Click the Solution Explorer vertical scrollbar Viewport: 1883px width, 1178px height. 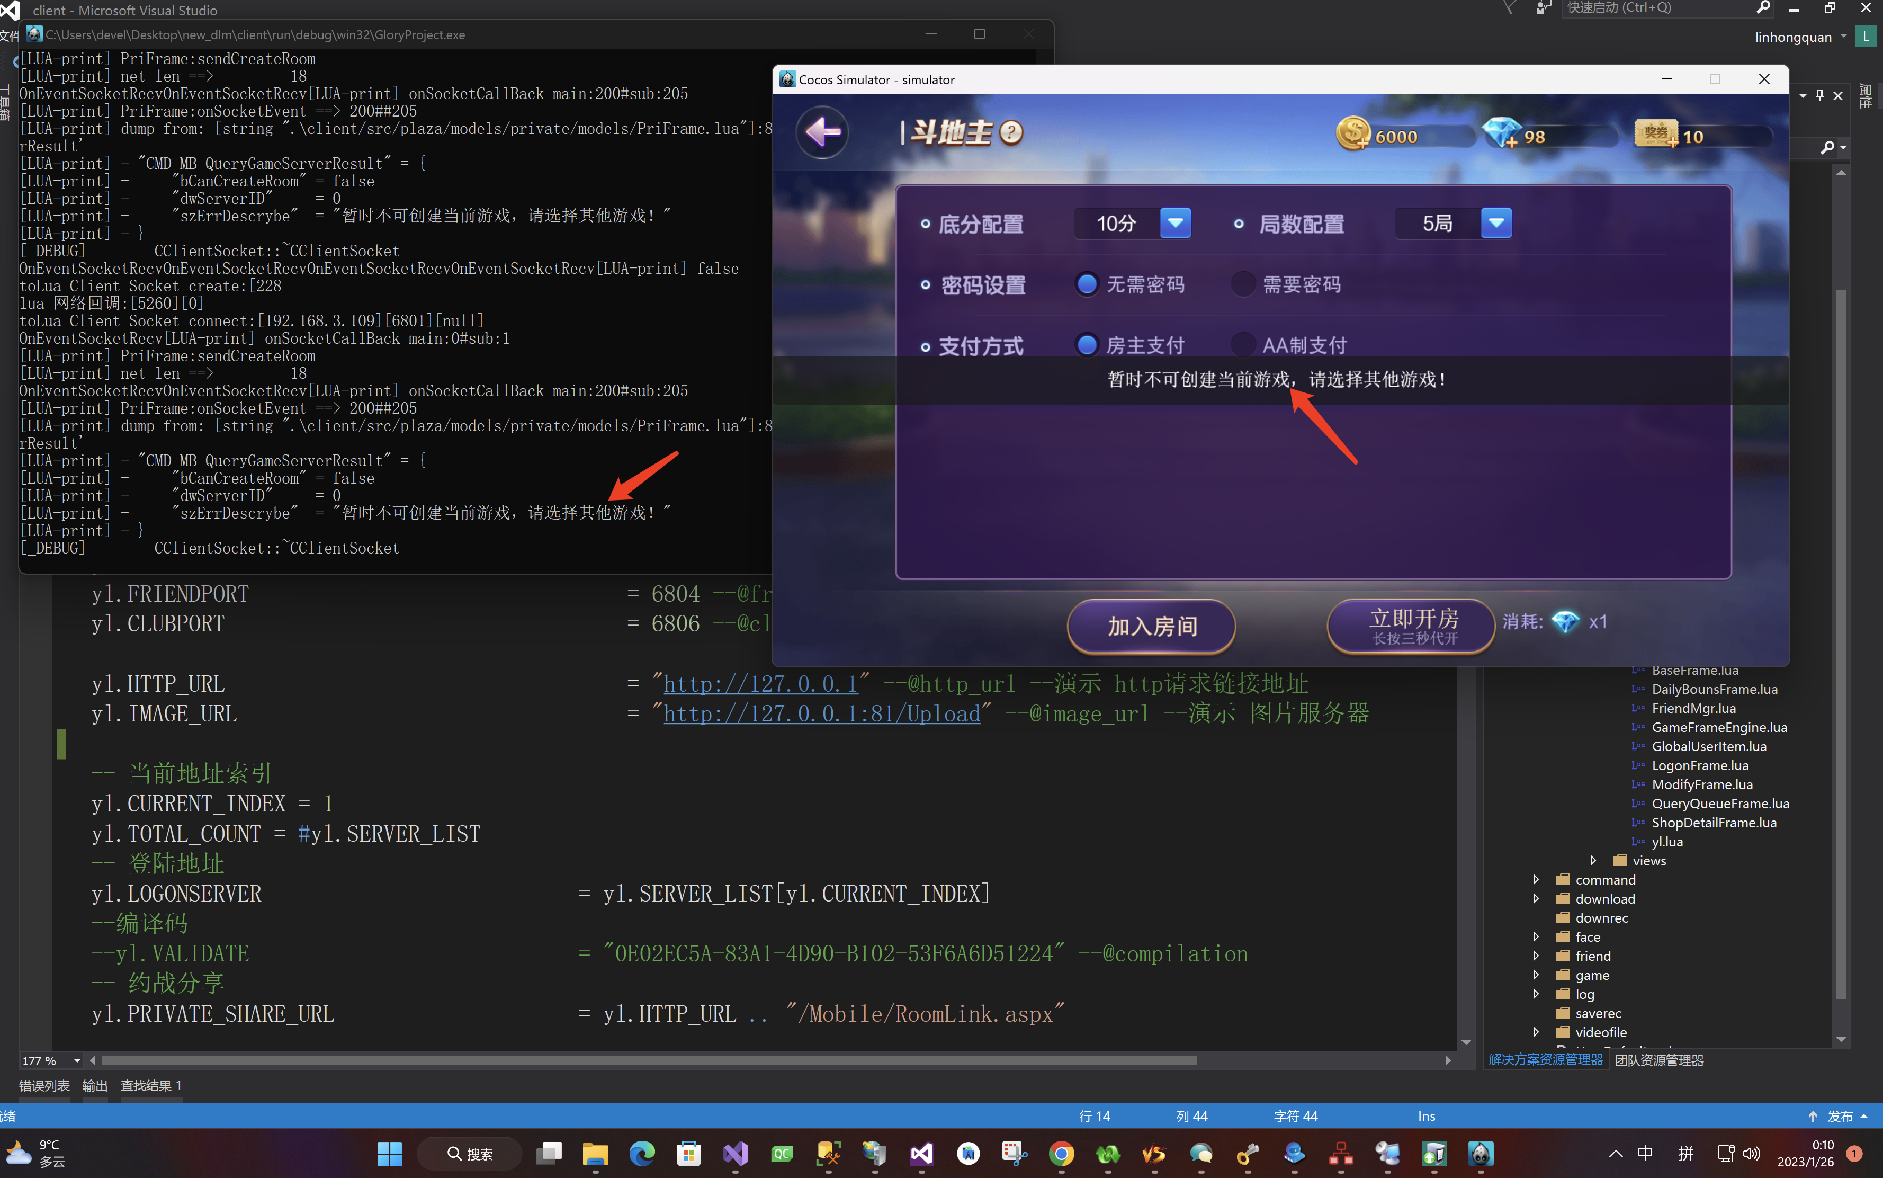1841,644
